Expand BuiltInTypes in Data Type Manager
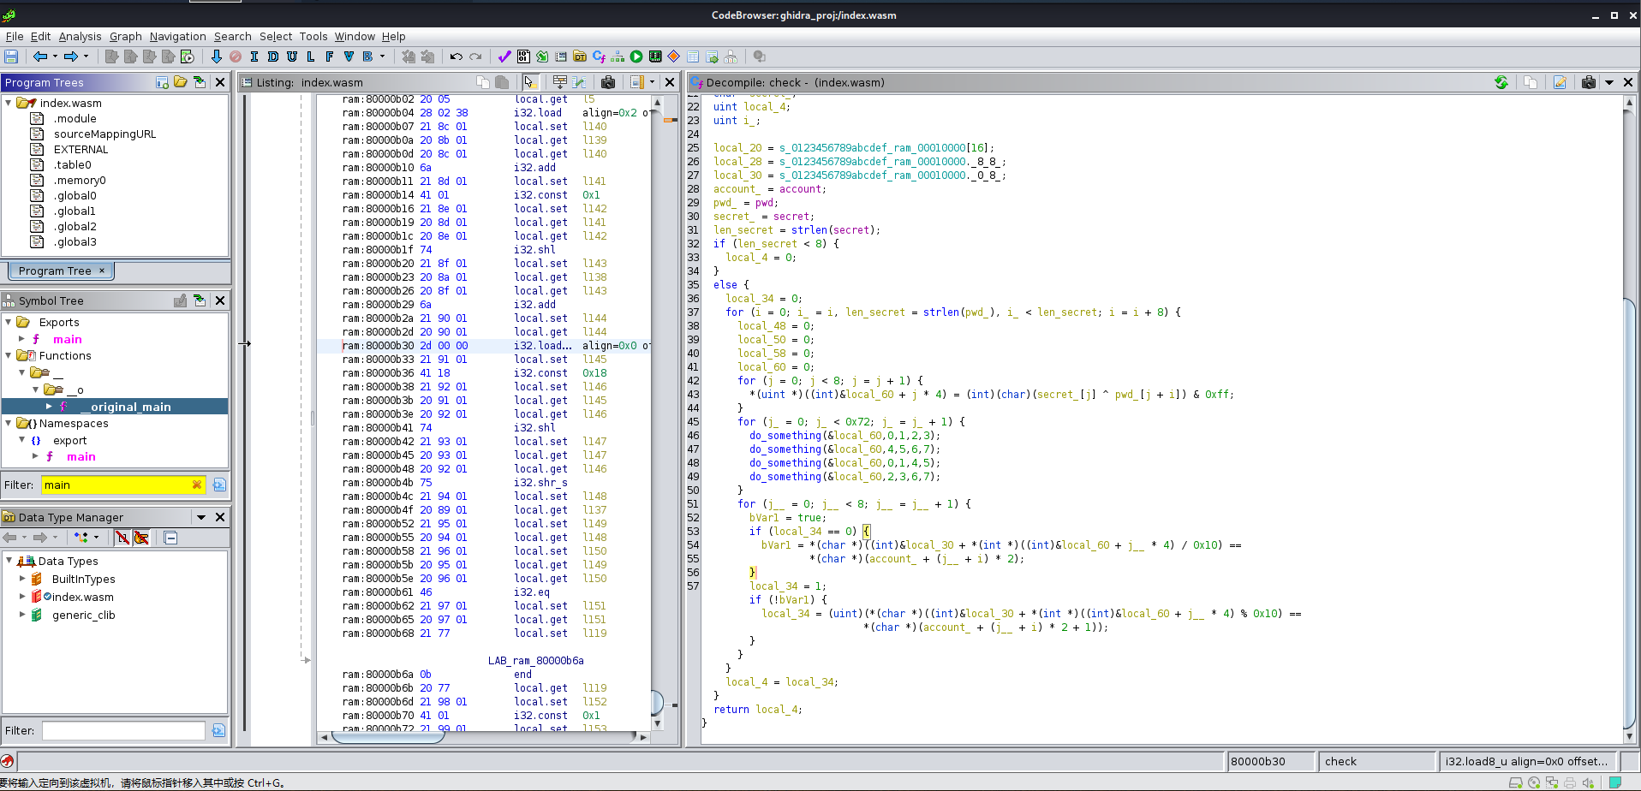 pyautogui.click(x=22, y=579)
